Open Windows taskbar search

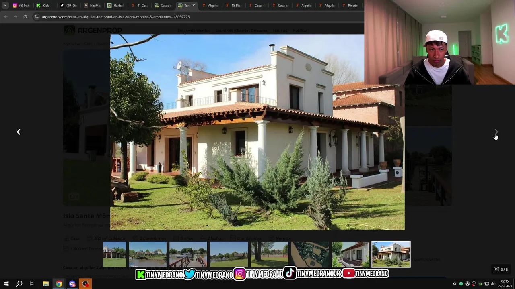[19, 284]
